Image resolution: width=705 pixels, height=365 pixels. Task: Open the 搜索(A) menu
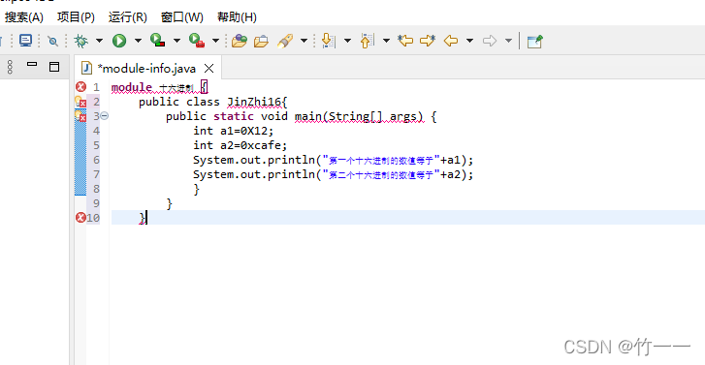24,17
